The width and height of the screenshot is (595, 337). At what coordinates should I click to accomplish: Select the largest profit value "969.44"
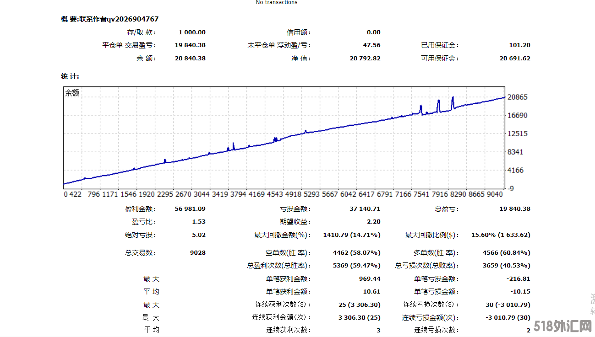coord(370,279)
